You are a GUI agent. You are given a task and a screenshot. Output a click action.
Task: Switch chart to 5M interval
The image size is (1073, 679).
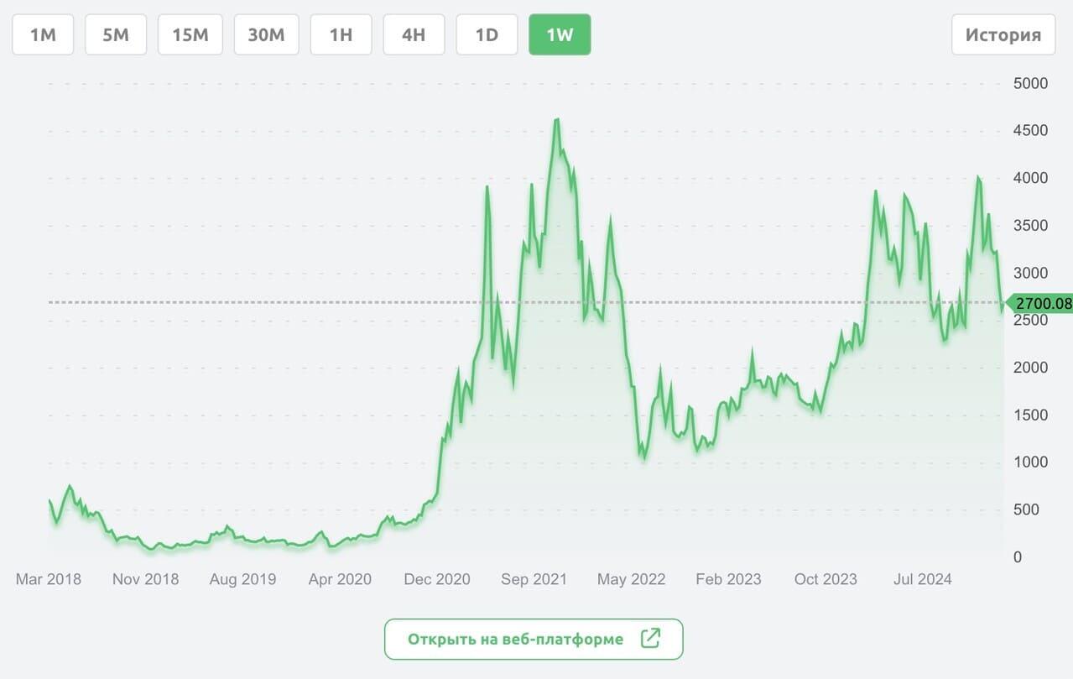pos(116,34)
